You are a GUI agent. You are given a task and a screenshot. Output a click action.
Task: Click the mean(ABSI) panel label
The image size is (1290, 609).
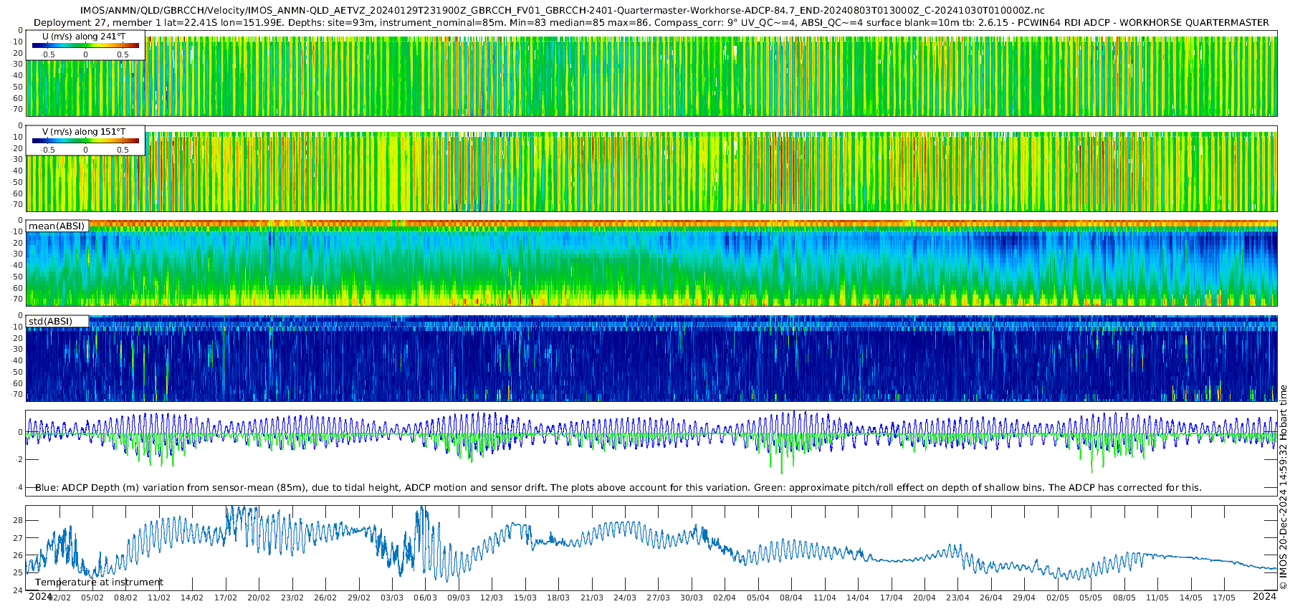tap(57, 226)
